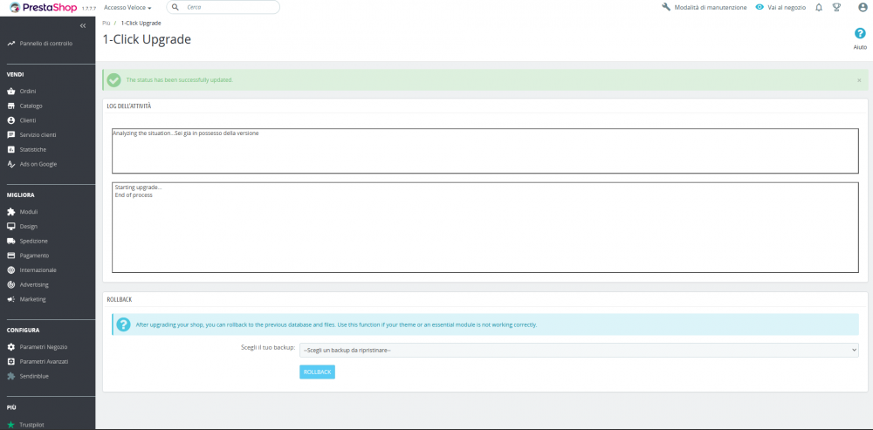Open the Clienti menu
Viewport: 873px width, 430px height.
(28, 120)
